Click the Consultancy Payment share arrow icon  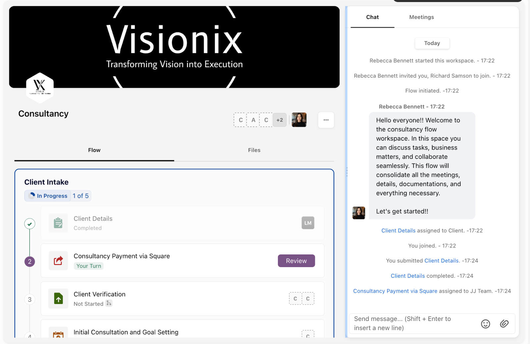point(58,261)
